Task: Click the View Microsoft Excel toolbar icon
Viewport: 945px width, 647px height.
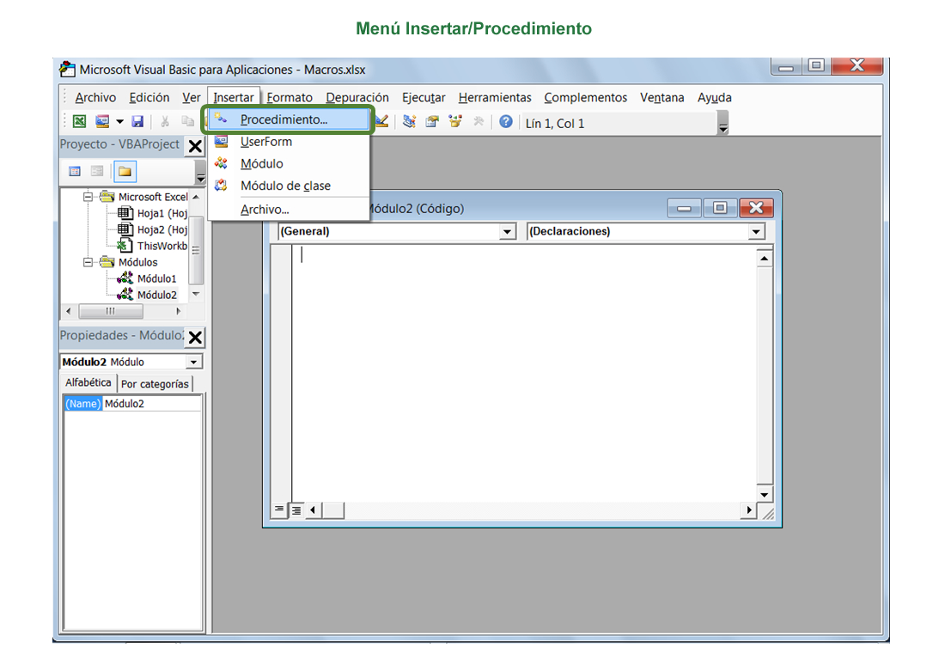Action: (79, 121)
